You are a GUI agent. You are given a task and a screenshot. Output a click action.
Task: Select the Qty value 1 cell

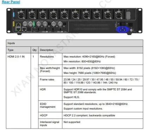click(x=35, y=91)
